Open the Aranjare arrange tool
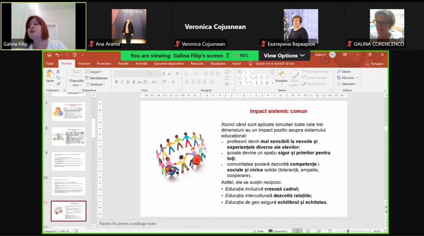Viewport: 424px width, 236px height. click(x=282, y=76)
